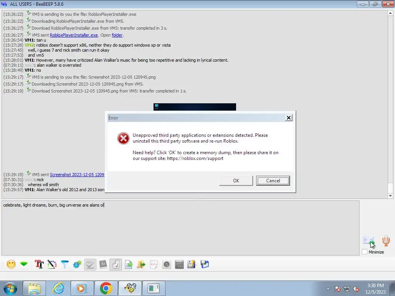The width and height of the screenshot is (395, 296).
Task: Change the chat font with the Tt icon
Action: 39,264
